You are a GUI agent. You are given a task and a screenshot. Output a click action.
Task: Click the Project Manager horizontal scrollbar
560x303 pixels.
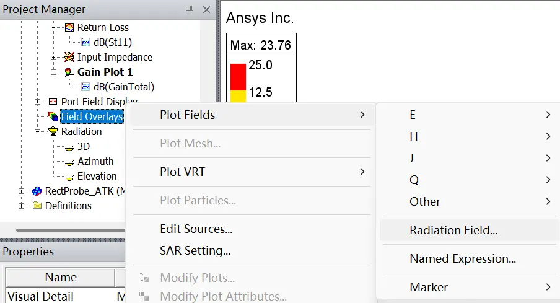point(71,230)
